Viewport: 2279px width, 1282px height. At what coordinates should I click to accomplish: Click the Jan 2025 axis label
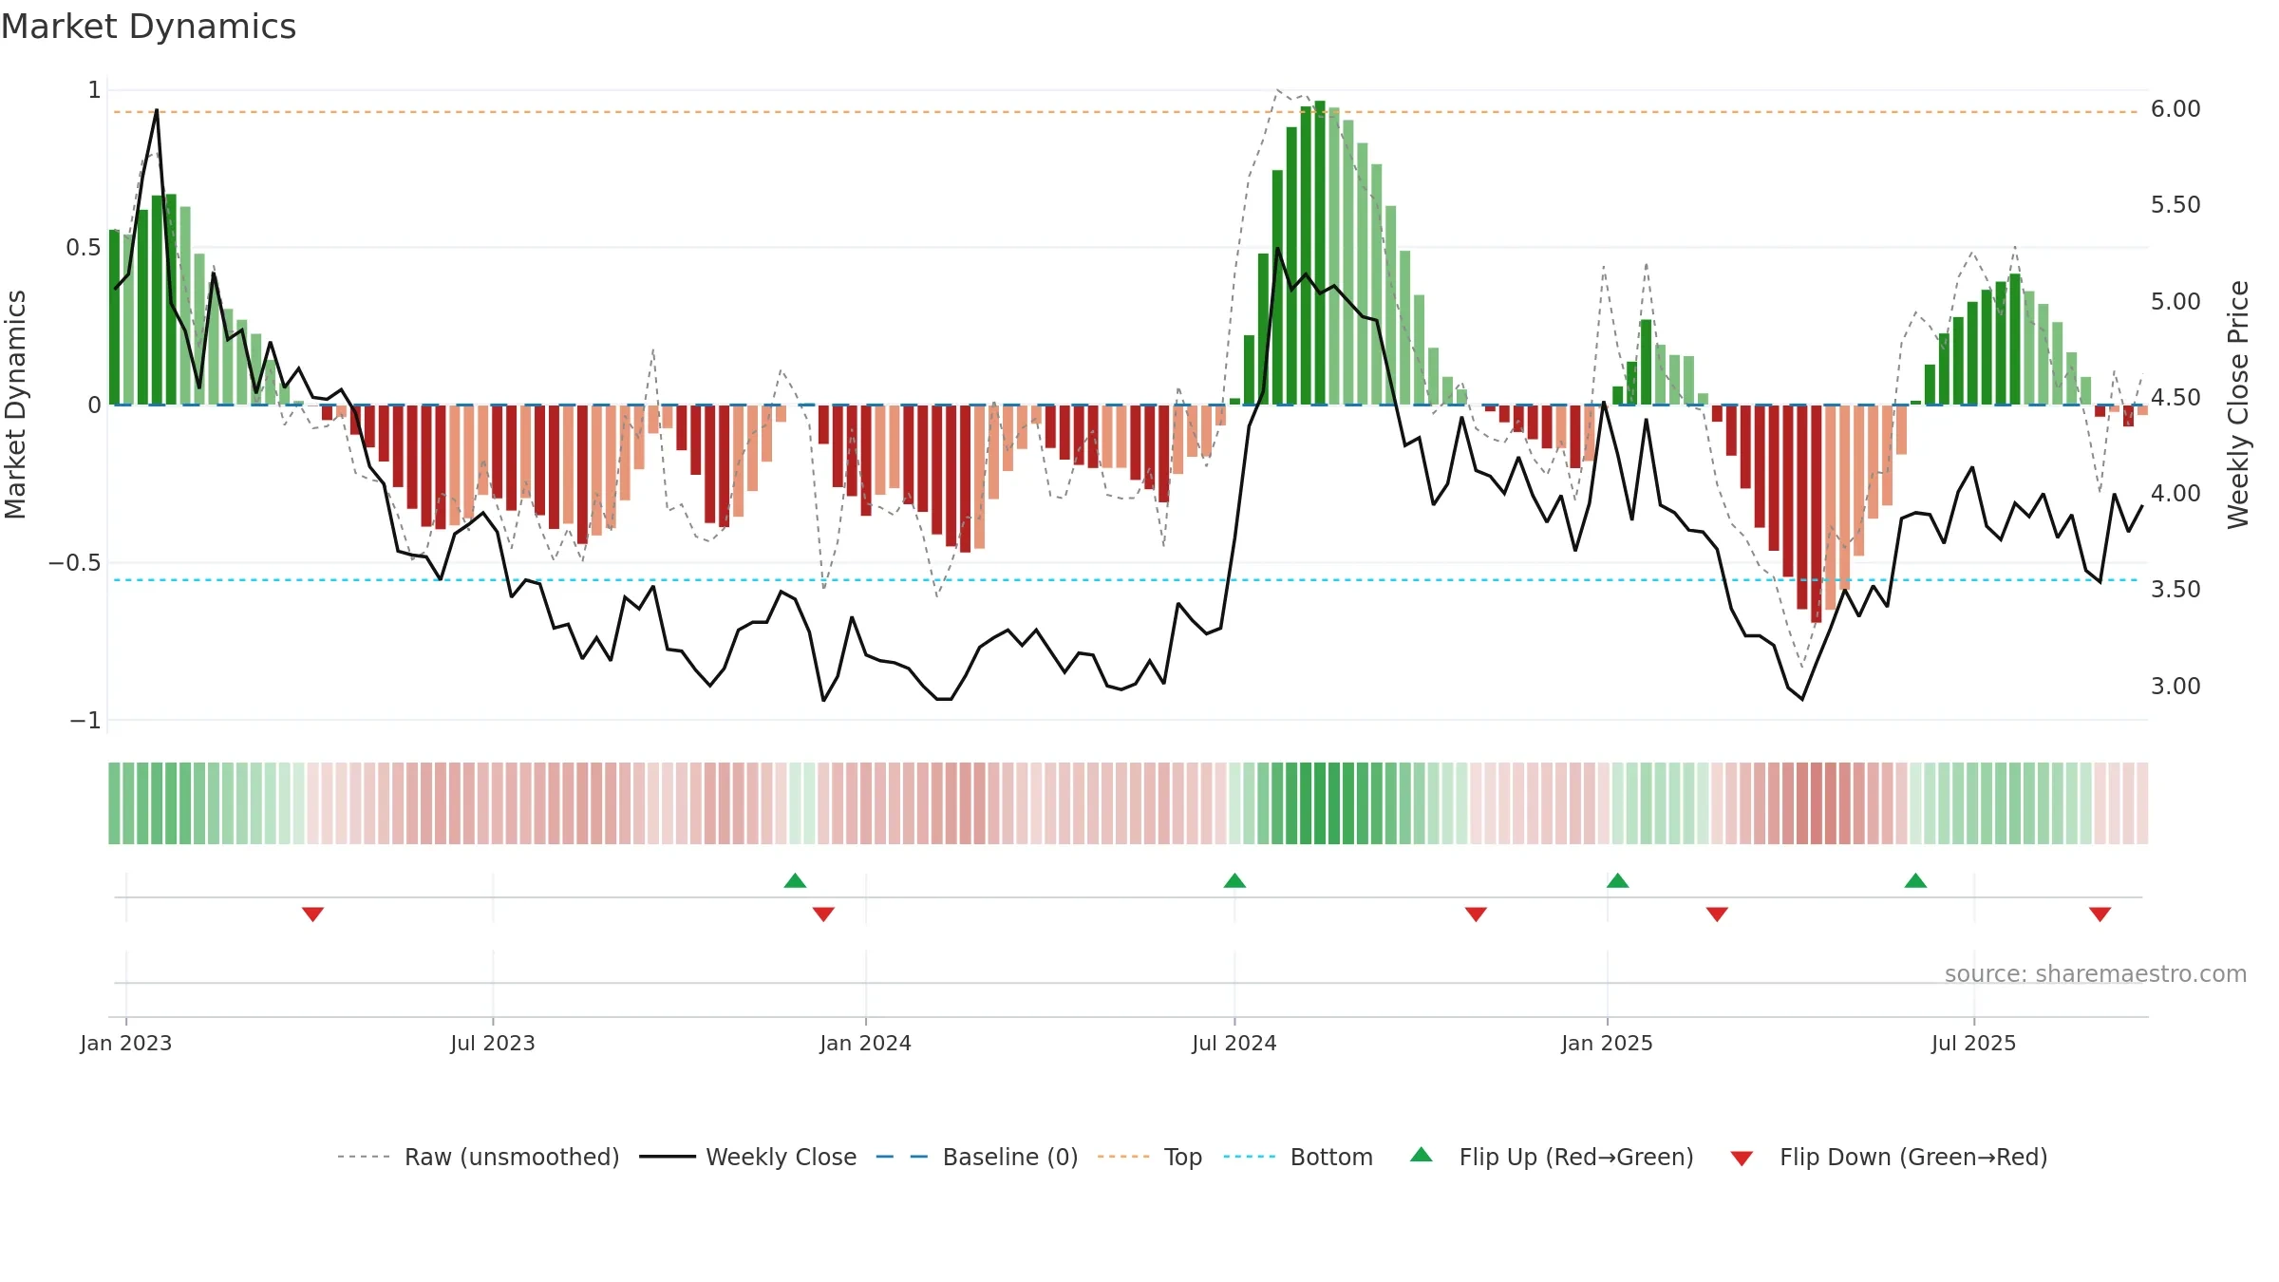pos(1608,1043)
